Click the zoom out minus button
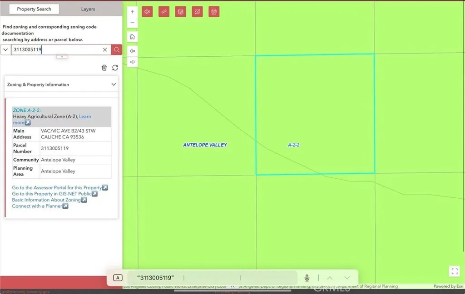The height and width of the screenshot is (294, 465). coord(132,23)
